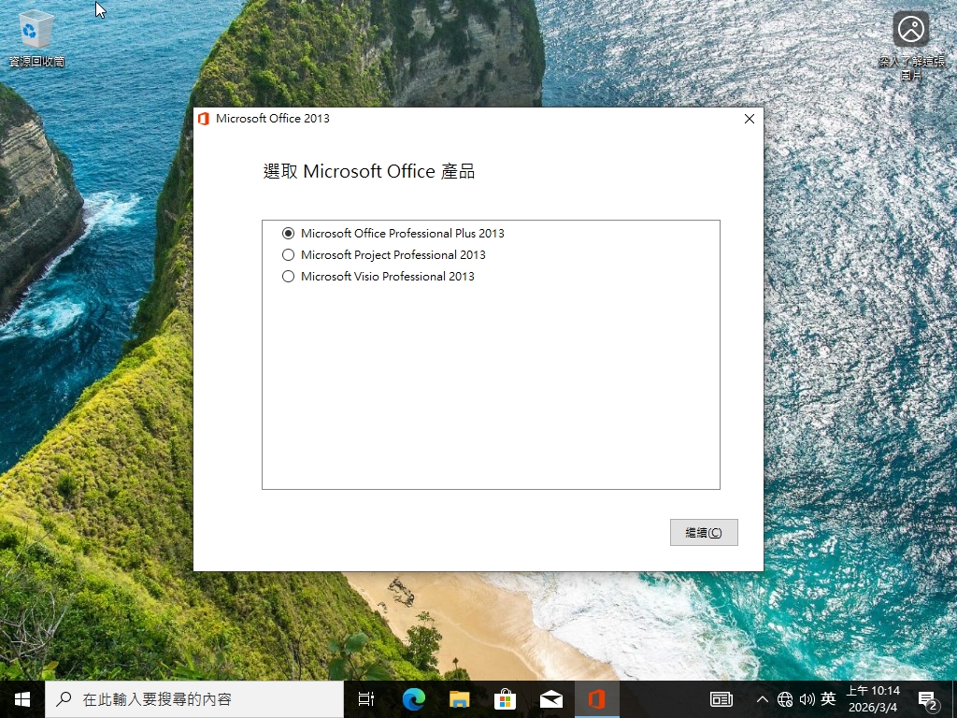
Task: Click the Microsoft Office 2013 title text
Action: tap(273, 119)
